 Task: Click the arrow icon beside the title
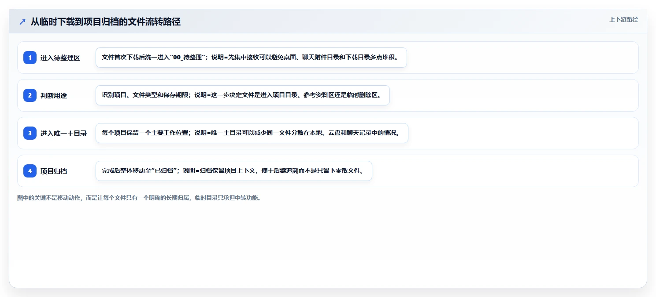tap(22, 22)
